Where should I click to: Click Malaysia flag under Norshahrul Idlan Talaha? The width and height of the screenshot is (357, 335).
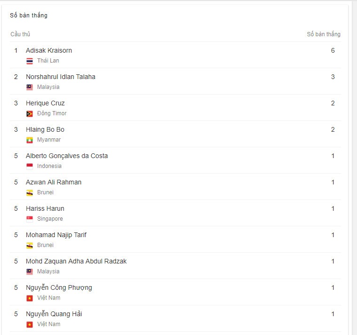pos(30,87)
